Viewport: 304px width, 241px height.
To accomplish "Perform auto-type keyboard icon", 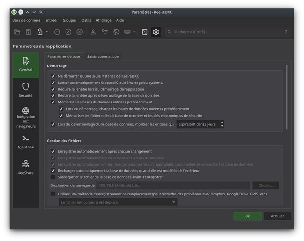I will coord(127,32).
